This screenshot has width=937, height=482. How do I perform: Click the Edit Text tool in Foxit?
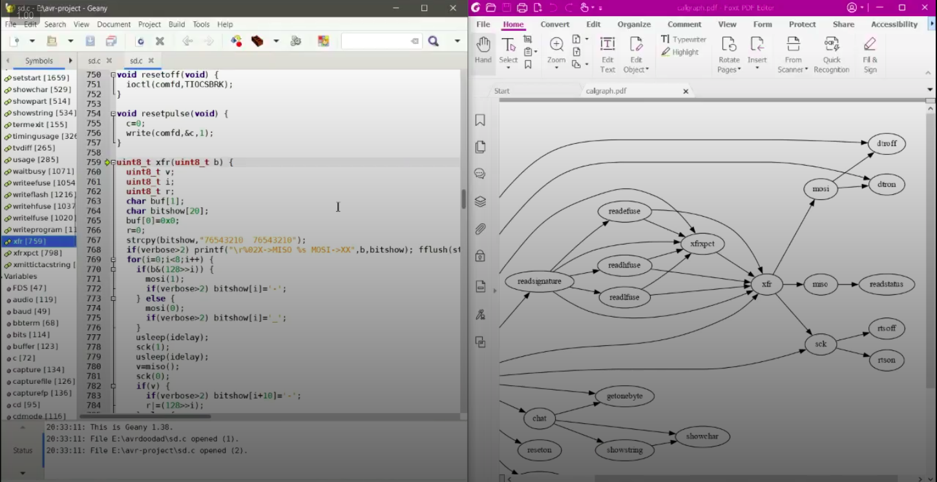click(x=607, y=55)
